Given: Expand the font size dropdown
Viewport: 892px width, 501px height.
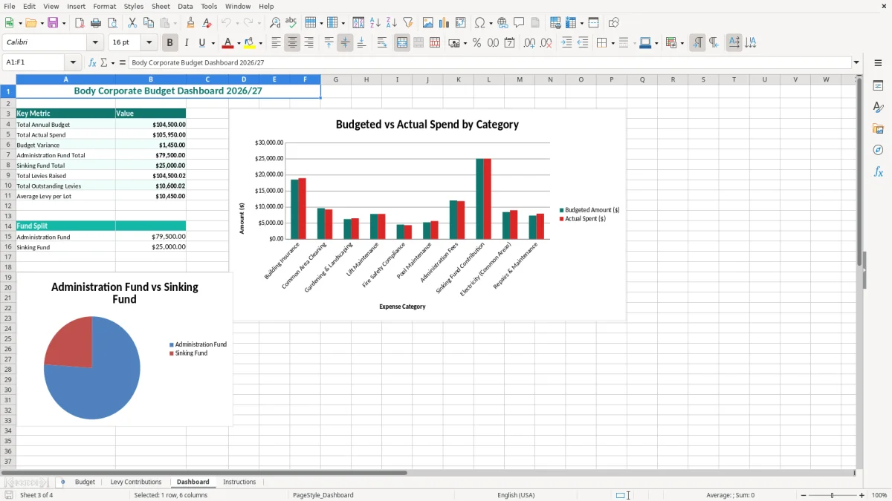Looking at the screenshot, I should (x=149, y=43).
